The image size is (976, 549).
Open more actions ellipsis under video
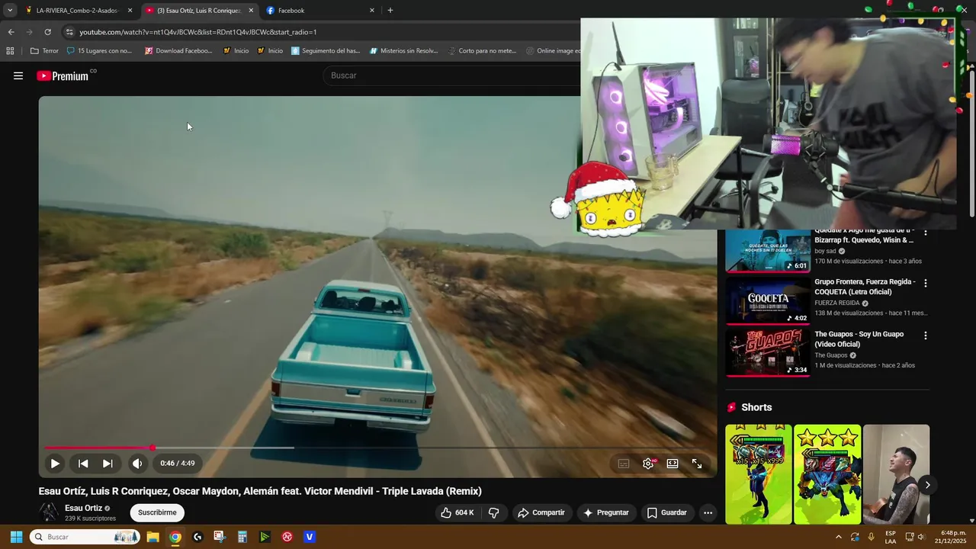708,512
